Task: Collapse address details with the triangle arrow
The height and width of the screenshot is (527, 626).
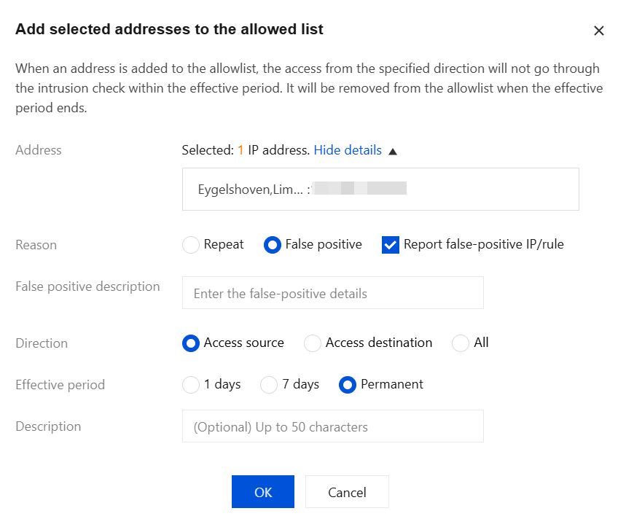Action: click(393, 152)
